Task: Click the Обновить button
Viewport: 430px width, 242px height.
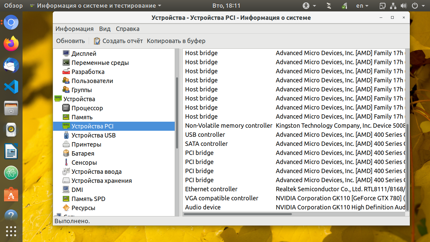Action: (x=71, y=41)
